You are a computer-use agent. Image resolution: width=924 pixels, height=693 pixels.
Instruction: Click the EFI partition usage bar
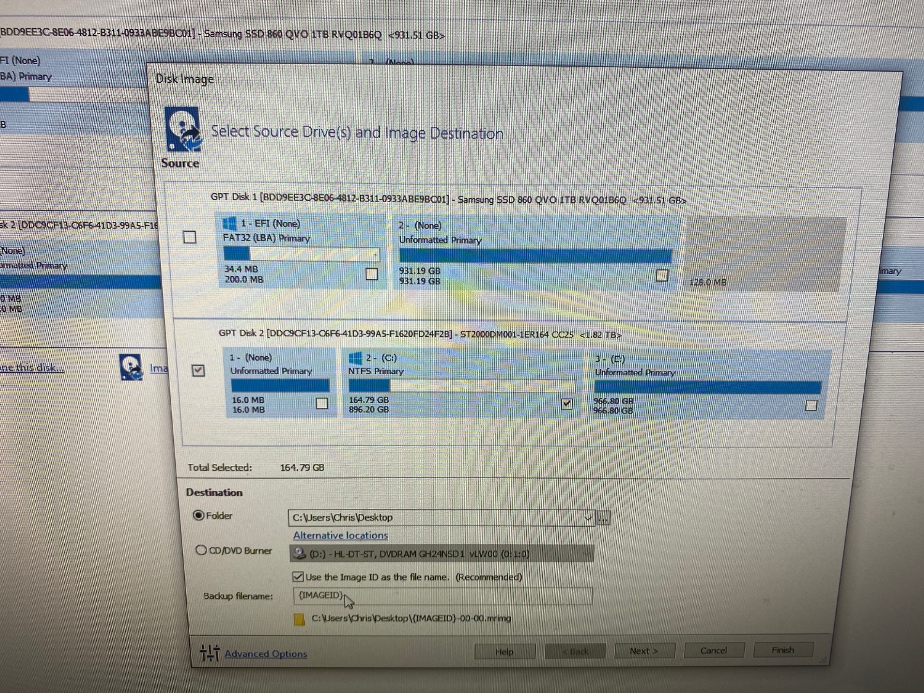coord(300,254)
